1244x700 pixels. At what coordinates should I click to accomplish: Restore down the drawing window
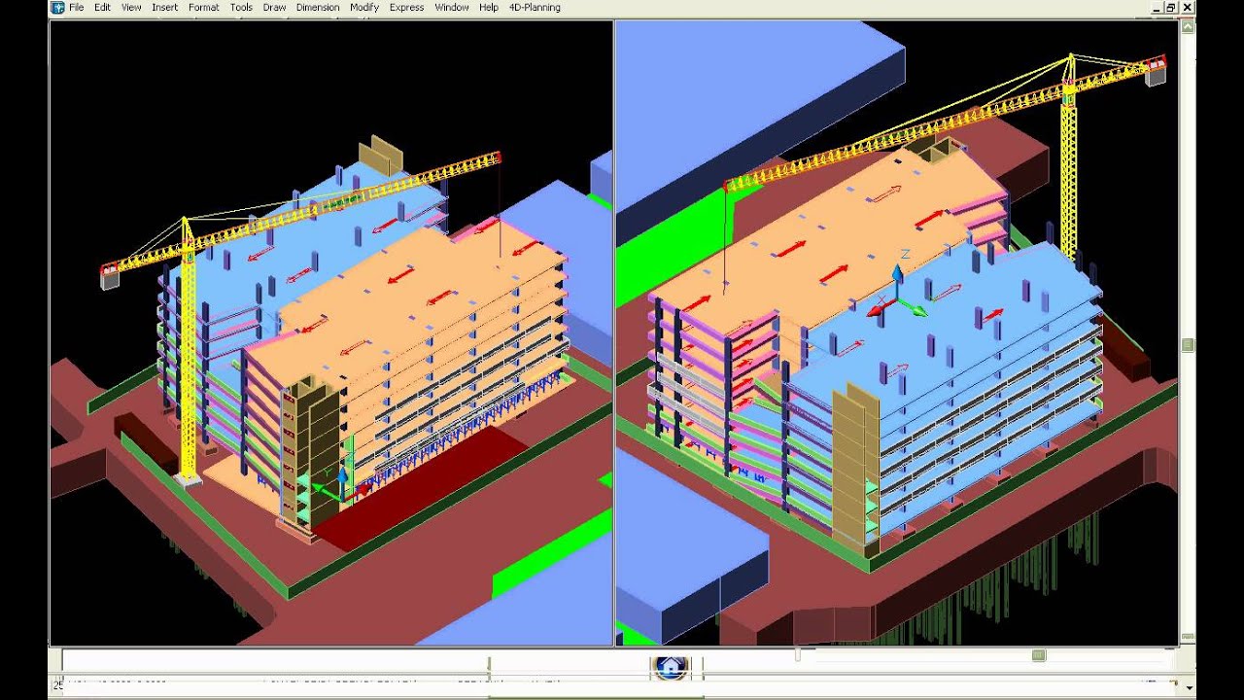tap(1171, 7)
